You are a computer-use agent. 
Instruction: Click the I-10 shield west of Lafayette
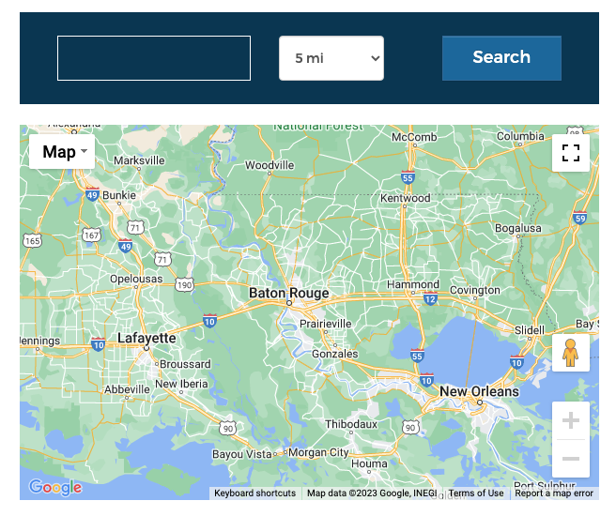[x=98, y=344]
